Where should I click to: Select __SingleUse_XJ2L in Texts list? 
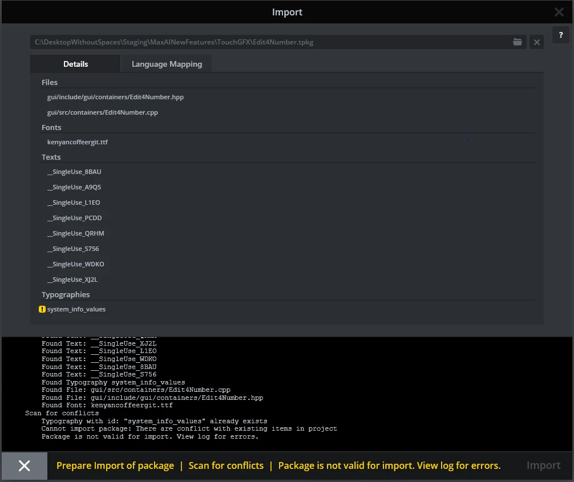click(x=72, y=280)
